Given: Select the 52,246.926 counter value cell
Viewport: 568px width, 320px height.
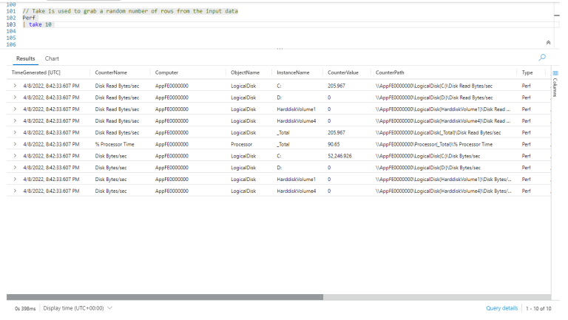Looking at the screenshot, I should (339, 156).
